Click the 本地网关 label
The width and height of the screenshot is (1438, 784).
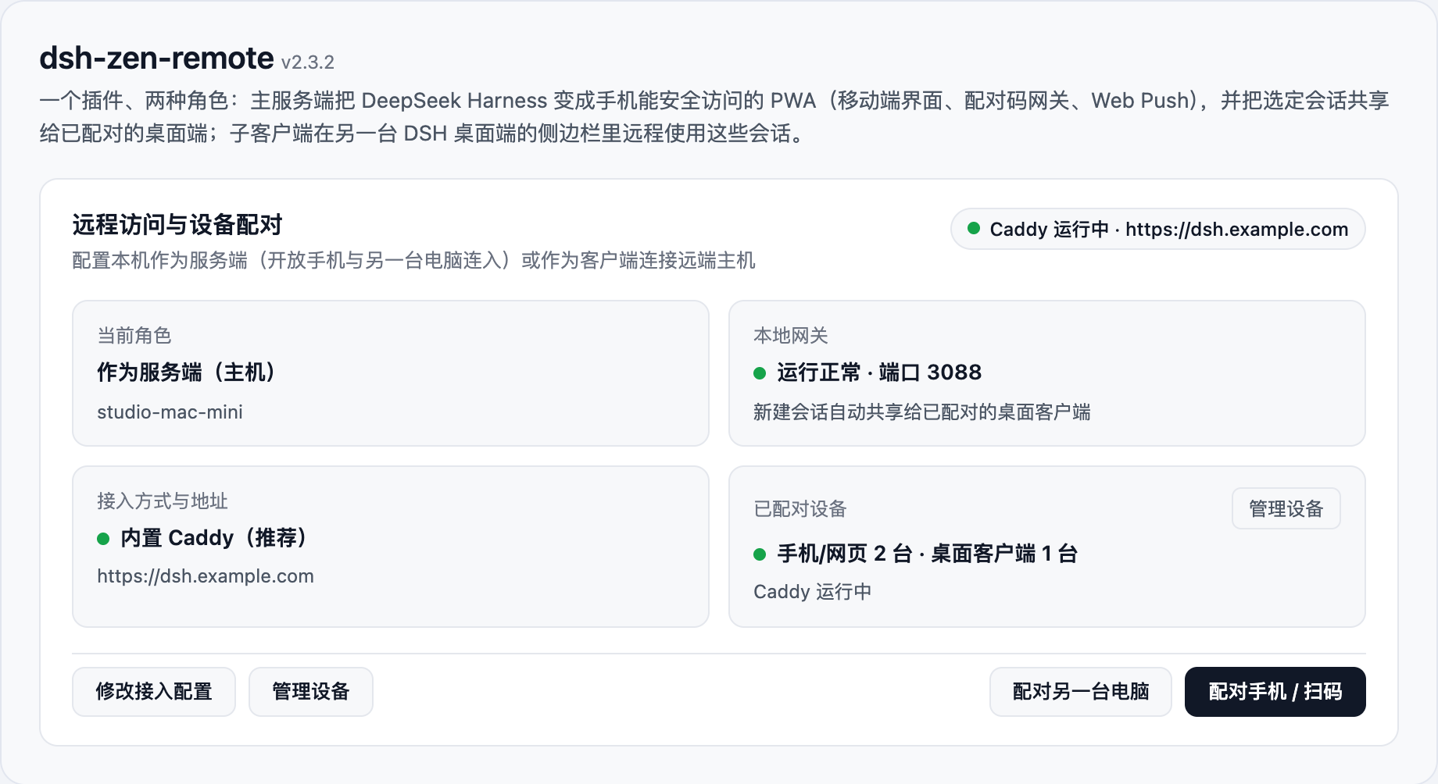pyautogui.click(x=791, y=336)
